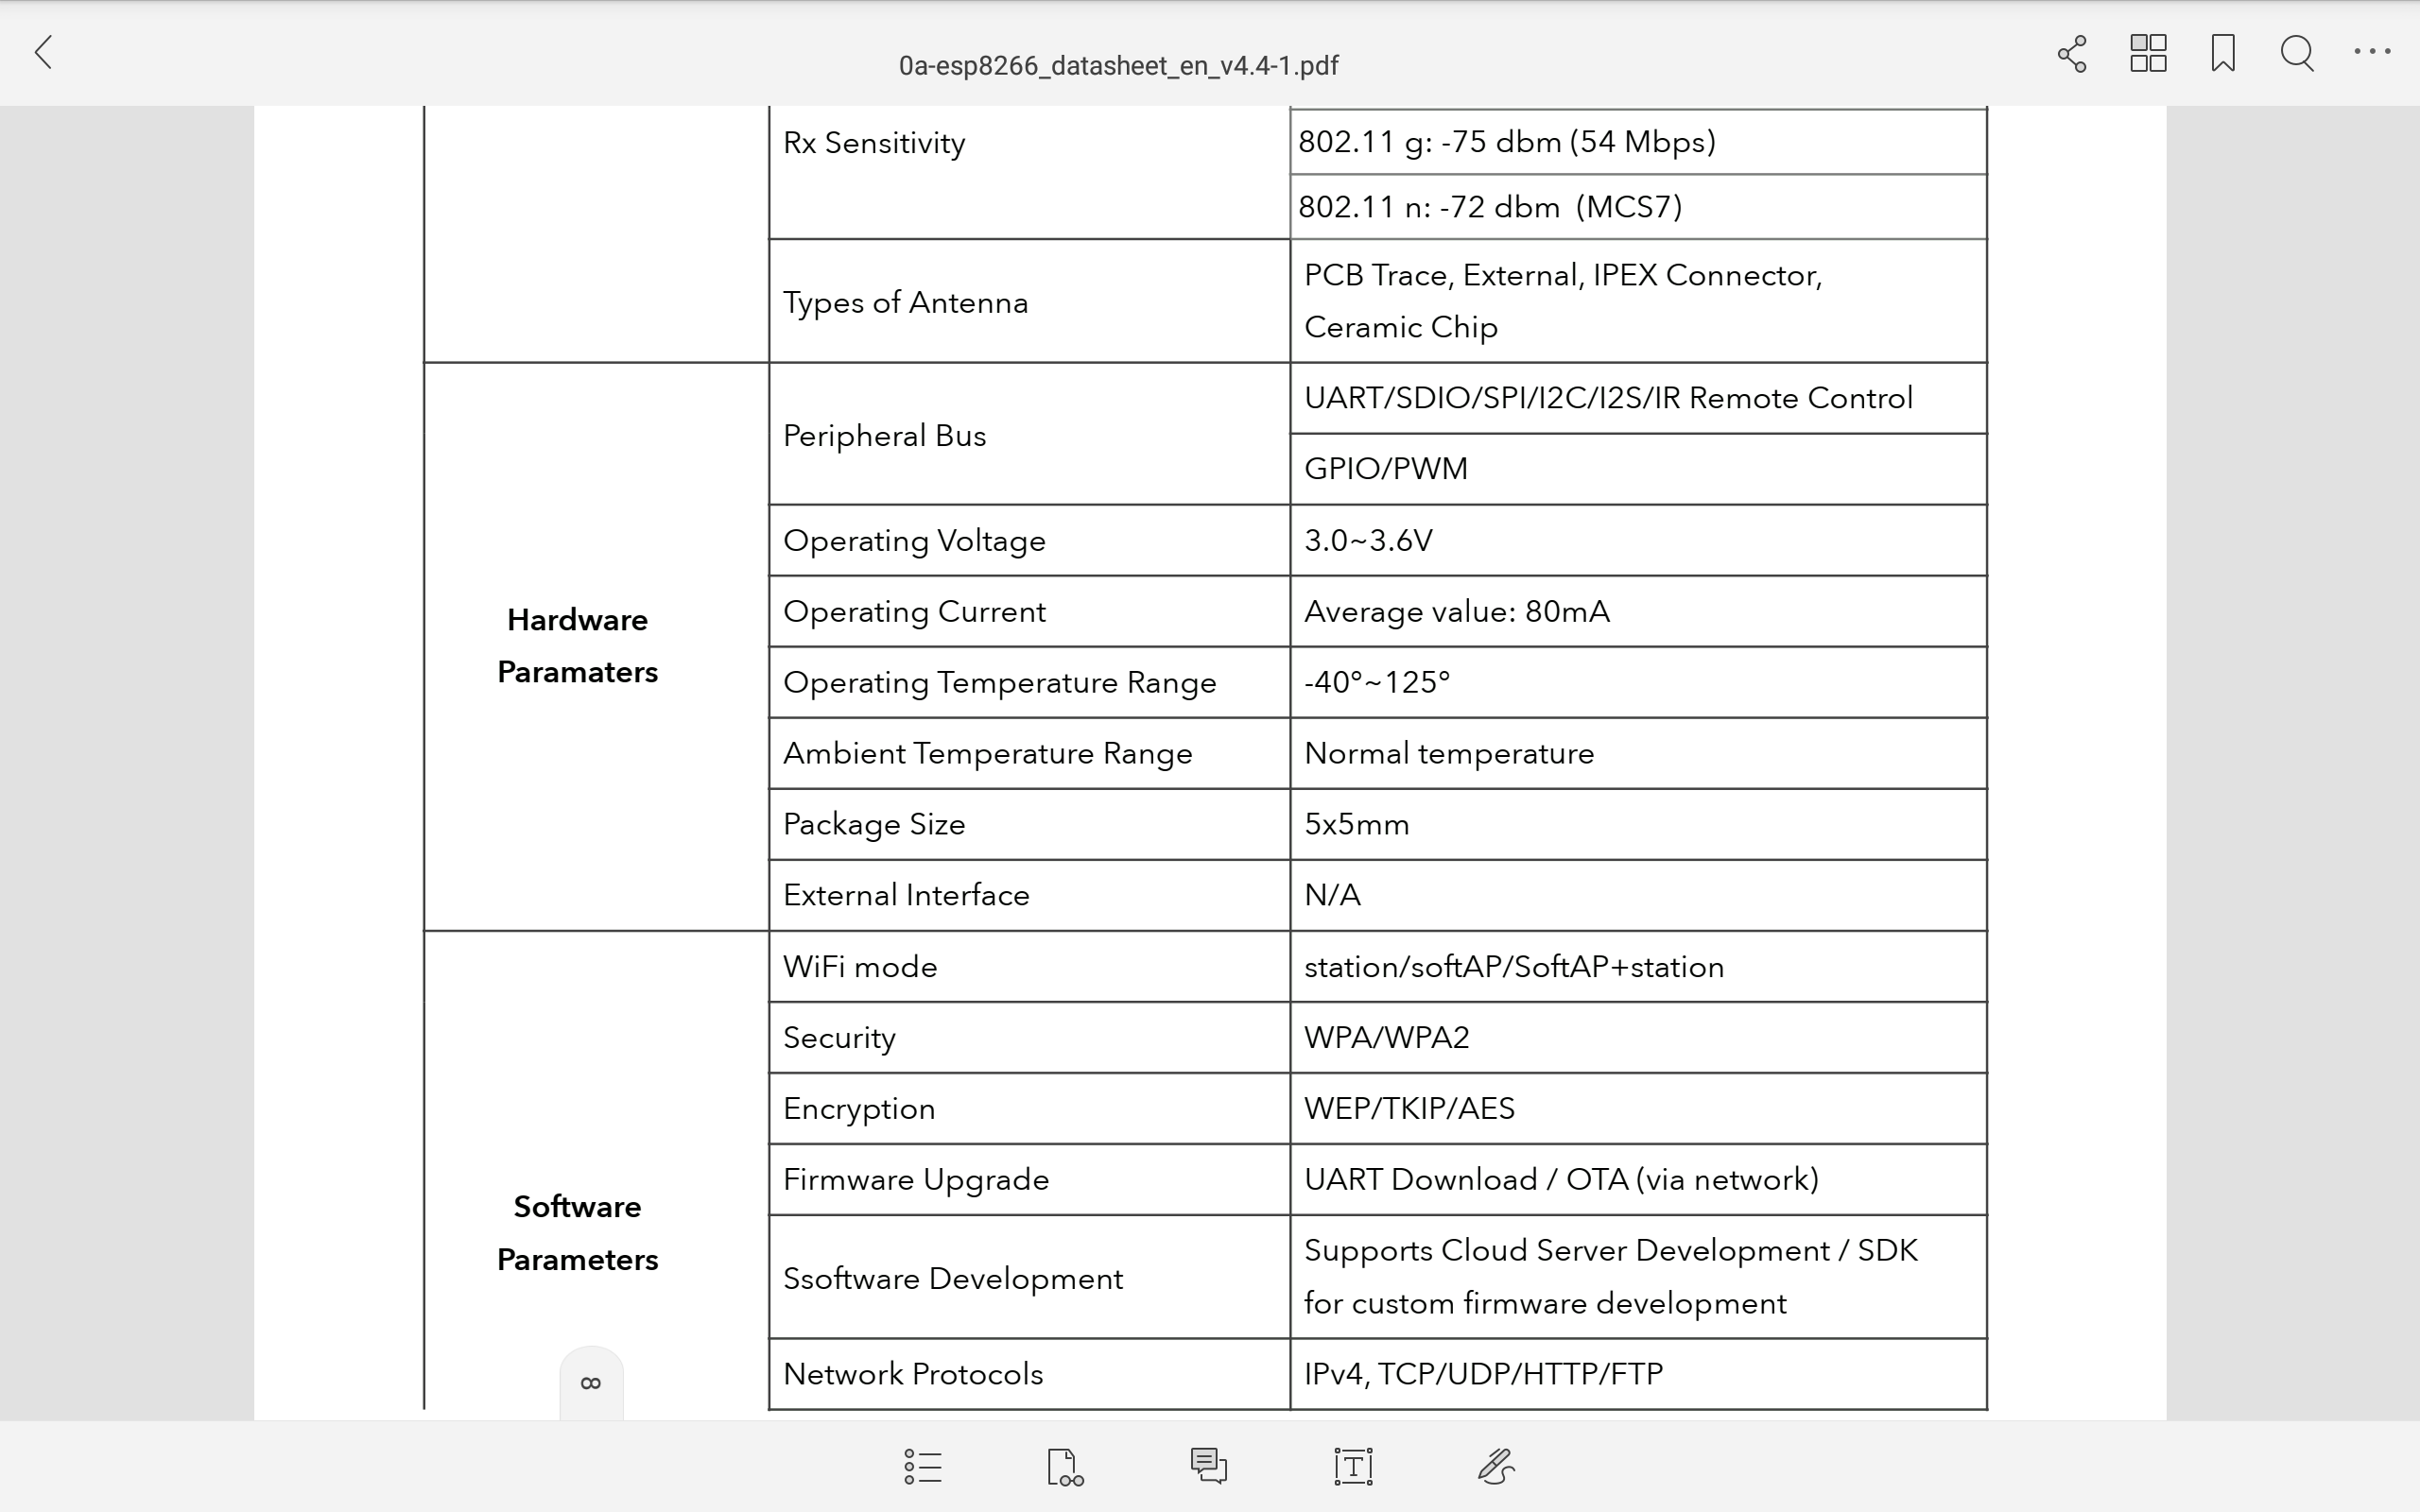Switch to reading mode with glasses icon
The height and width of the screenshot is (1512, 2420).
[1064, 1467]
